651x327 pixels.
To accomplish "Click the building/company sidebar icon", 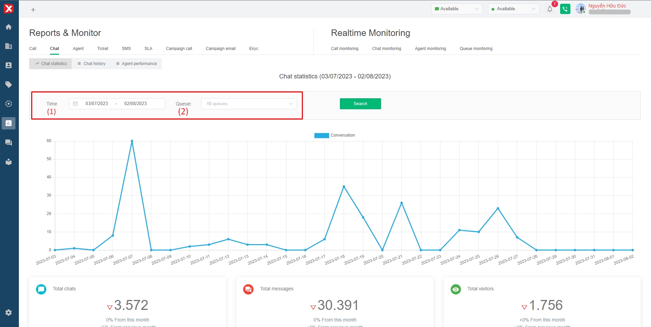I will click(9, 46).
